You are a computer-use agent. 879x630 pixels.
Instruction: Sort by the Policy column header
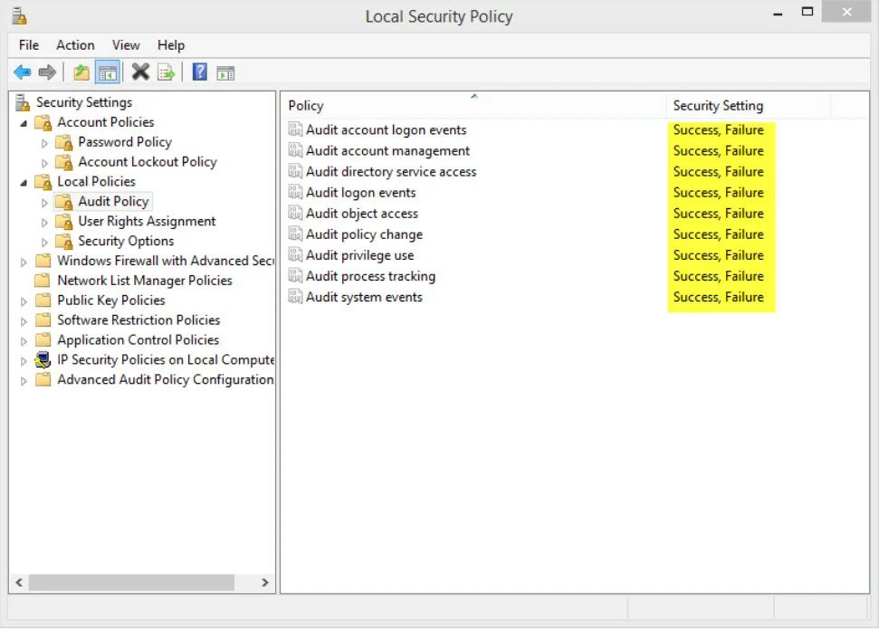pos(473,105)
